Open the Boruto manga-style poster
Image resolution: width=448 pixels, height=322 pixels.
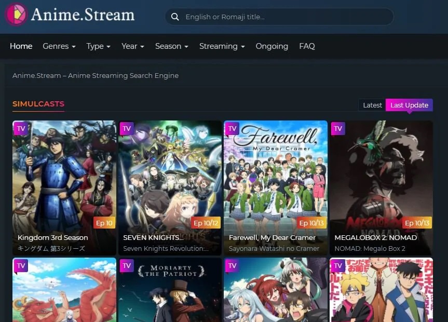(382, 290)
